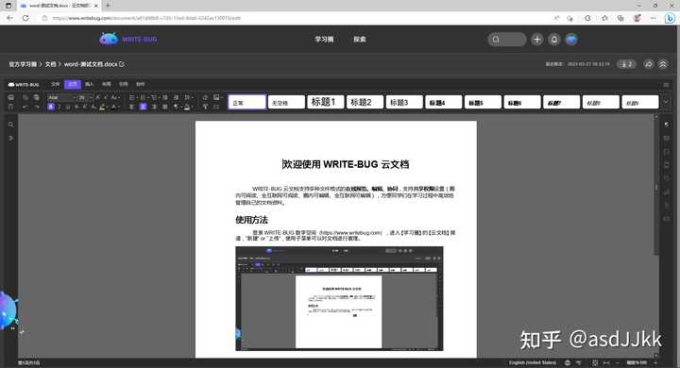Pick the paragraph shading color
Image resolution: width=680 pixels, height=368 pixels.
click(x=188, y=107)
